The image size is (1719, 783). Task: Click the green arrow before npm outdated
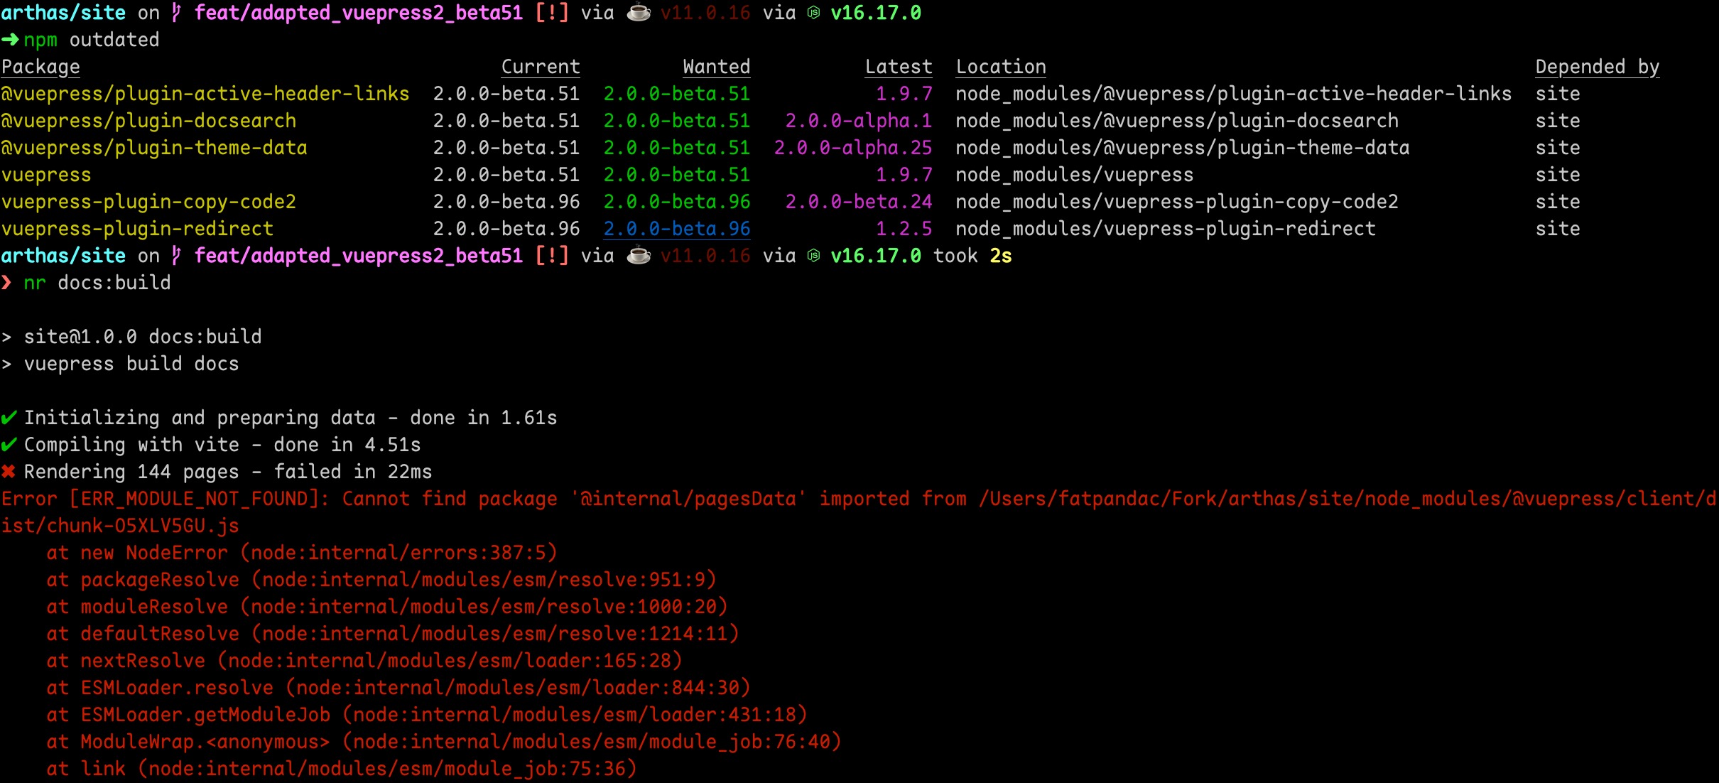tap(10, 40)
